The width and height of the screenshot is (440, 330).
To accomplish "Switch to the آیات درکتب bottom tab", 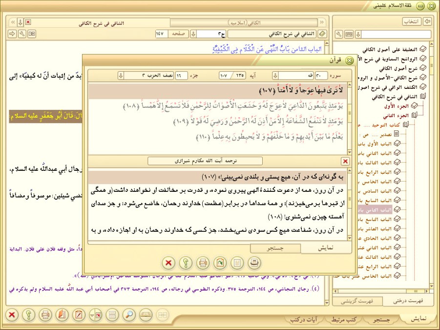I will pos(303,319).
